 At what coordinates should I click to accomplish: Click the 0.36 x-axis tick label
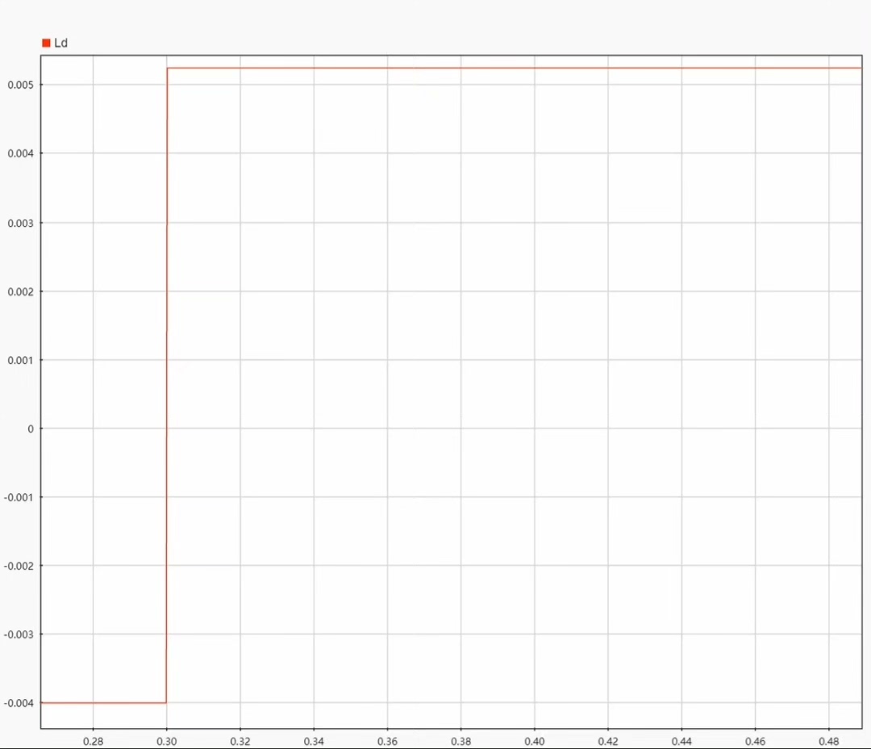pos(387,741)
